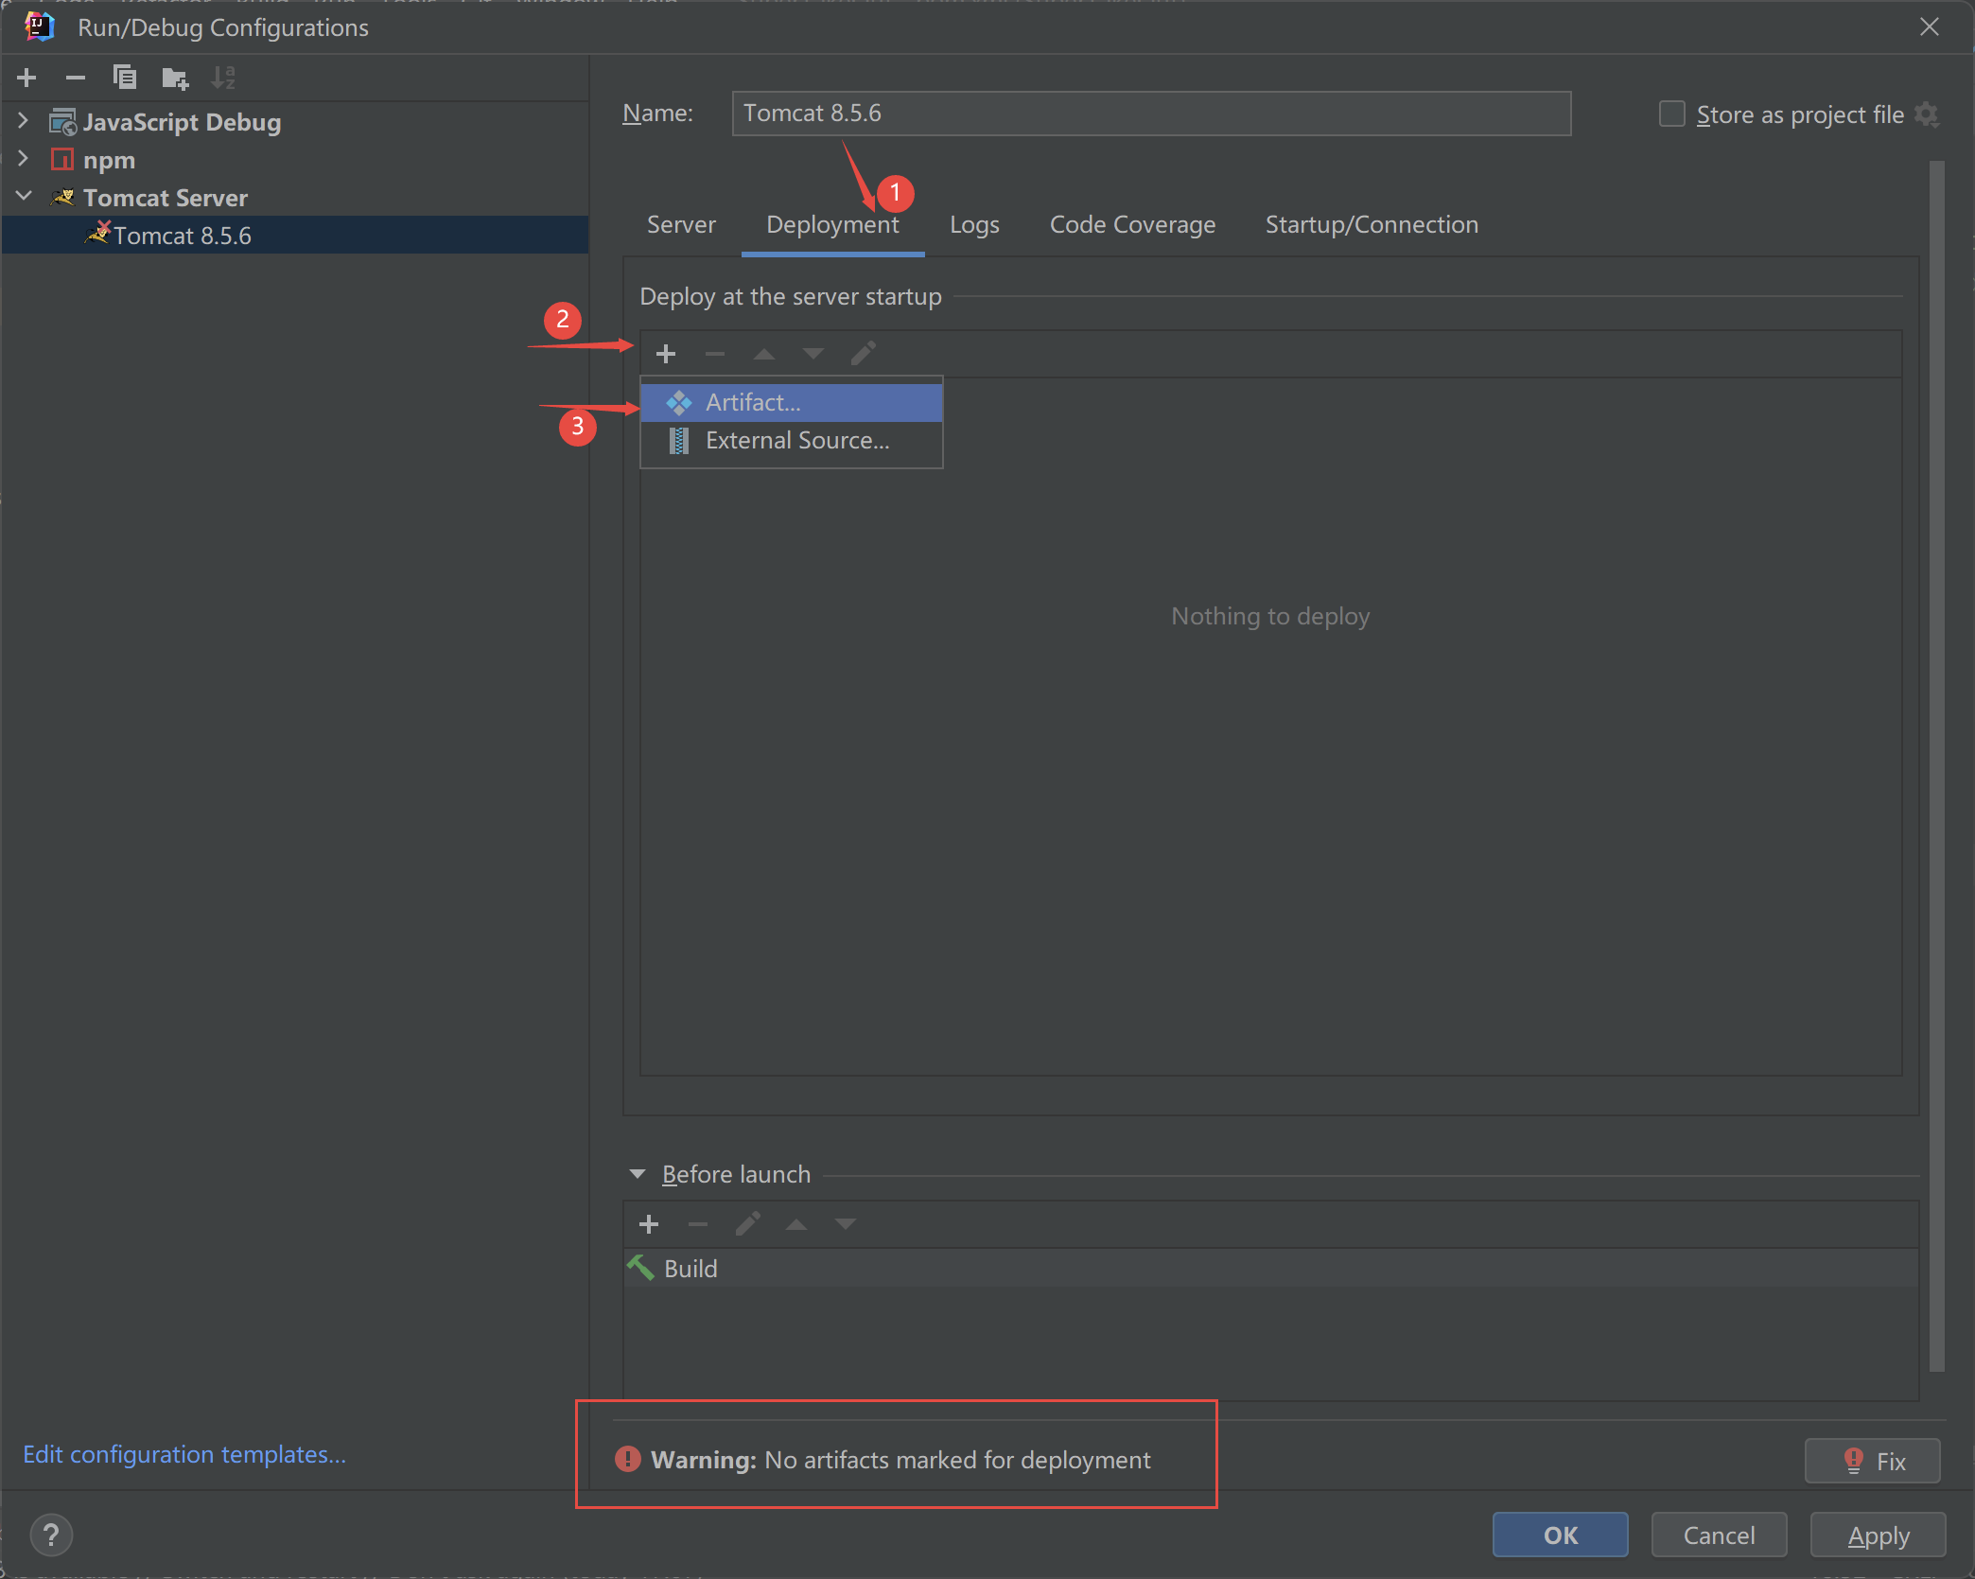Screen dimensions: 1975x1579
Task: Collapse the Before launch section
Action: pyautogui.click(x=638, y=1174)
